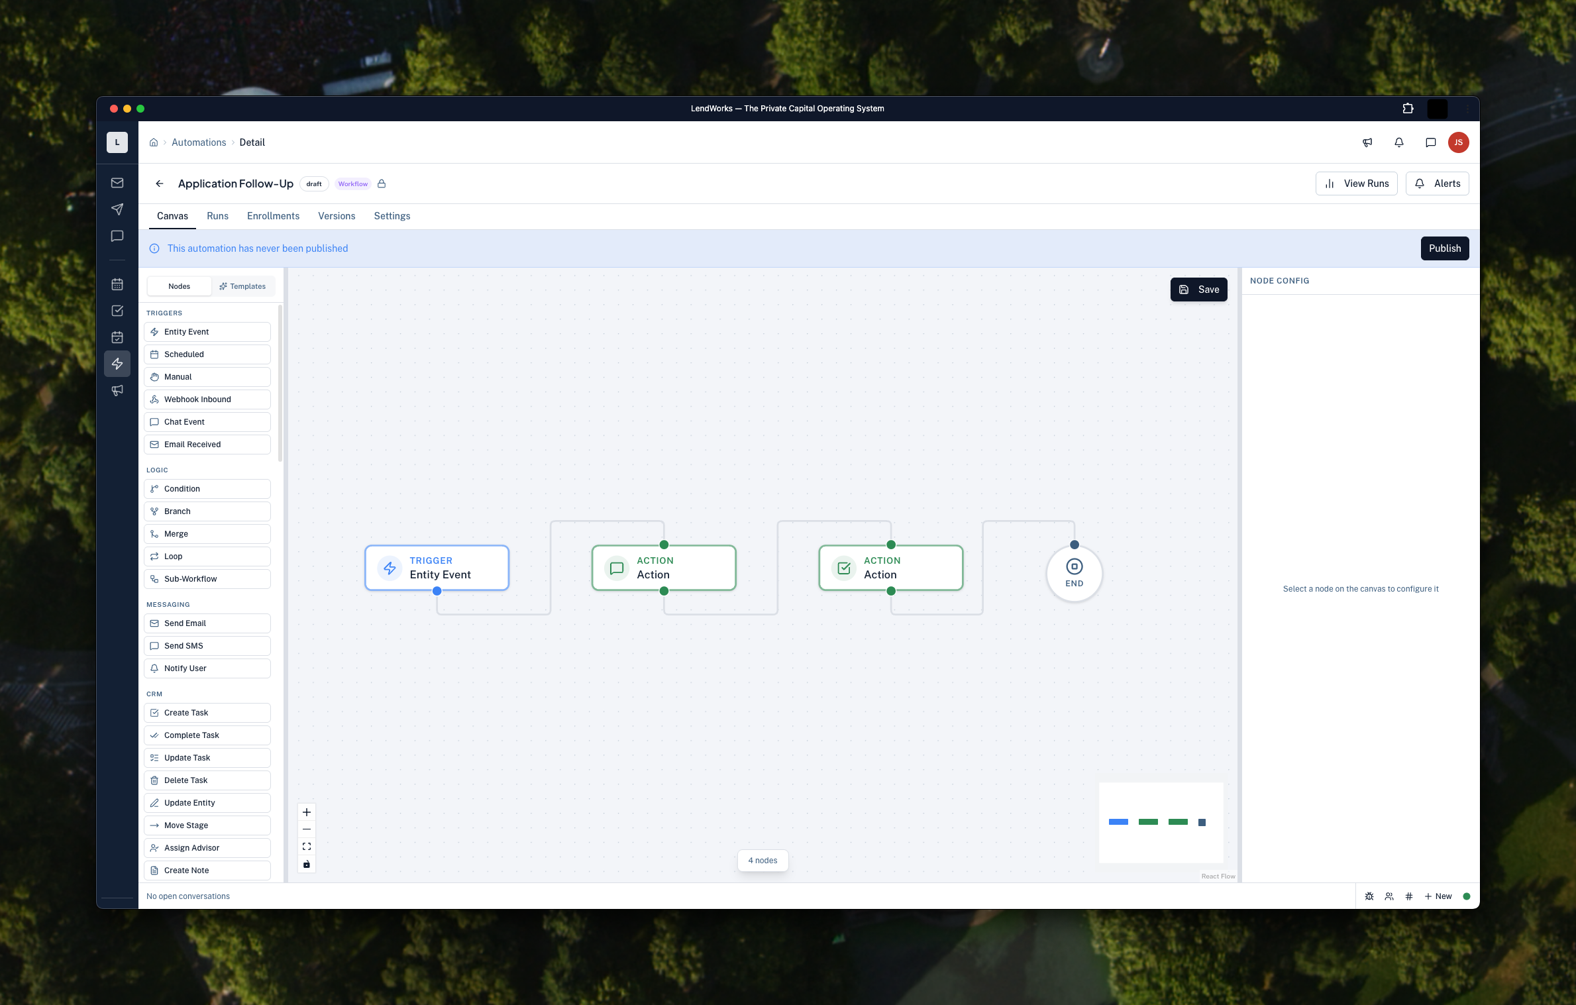Toggle the lock icon beside Workflow badge
The image size is (1576, 1005).
[382, 184]
